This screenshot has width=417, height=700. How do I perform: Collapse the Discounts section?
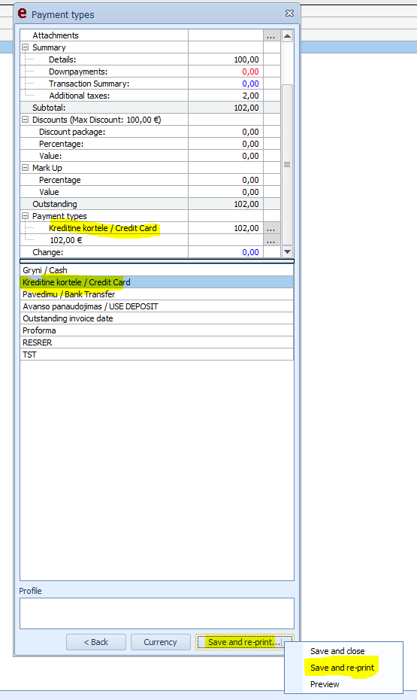pyautogui.click(x=26, y=120)
